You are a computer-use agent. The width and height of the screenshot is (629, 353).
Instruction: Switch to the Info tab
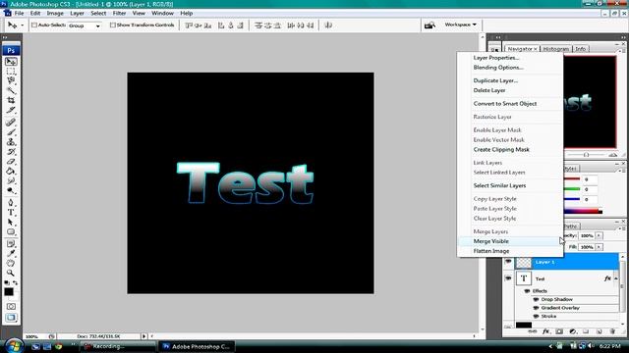click(581, 49)
